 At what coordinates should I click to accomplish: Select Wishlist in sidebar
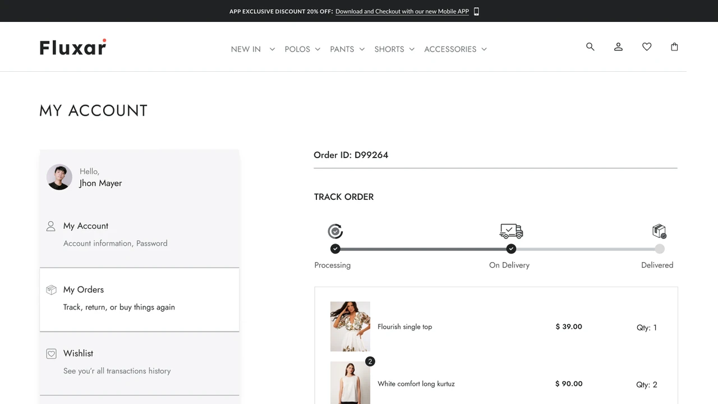tap(140, 364)
